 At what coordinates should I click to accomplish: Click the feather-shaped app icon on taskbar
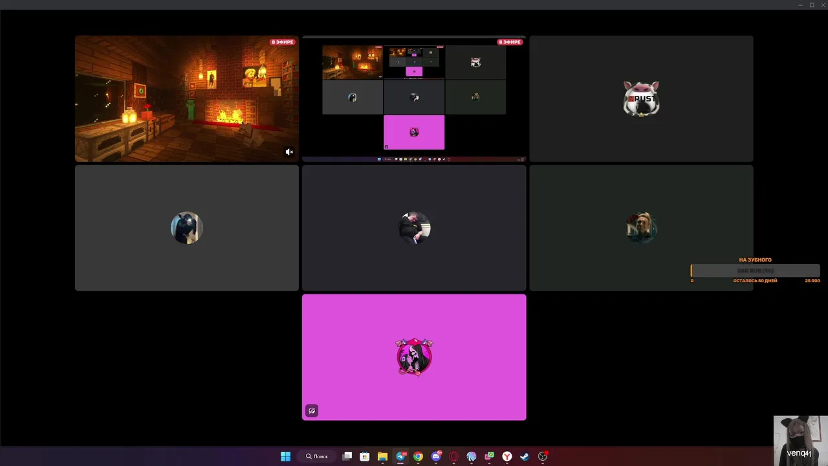472,456
